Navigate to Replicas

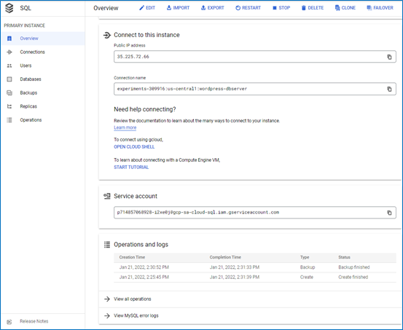pos(43,106)
